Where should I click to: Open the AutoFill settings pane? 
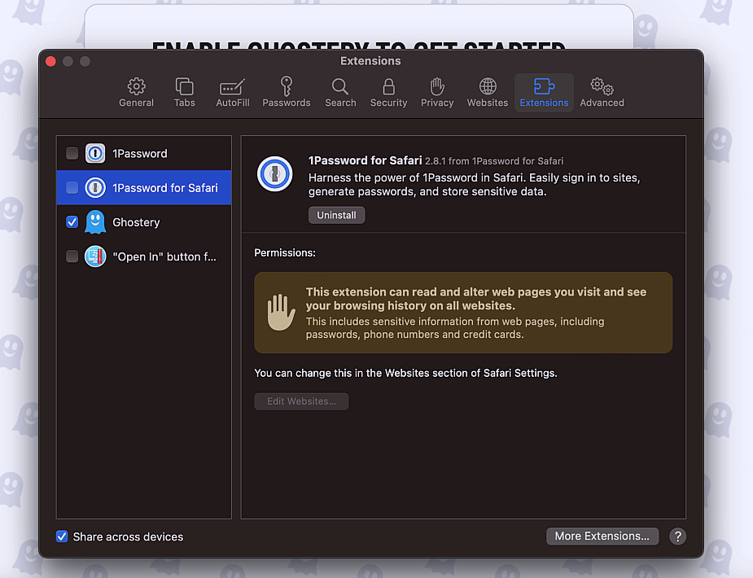pyautogui.click(x=232, y=92)
